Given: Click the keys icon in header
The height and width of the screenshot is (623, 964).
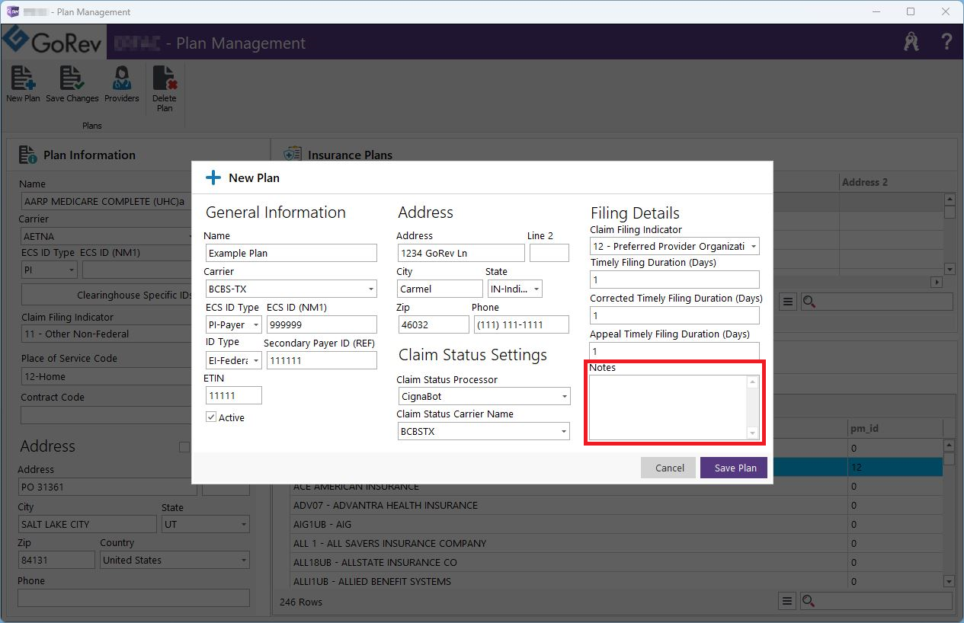Looking at the screenshot, I should 911,42.
